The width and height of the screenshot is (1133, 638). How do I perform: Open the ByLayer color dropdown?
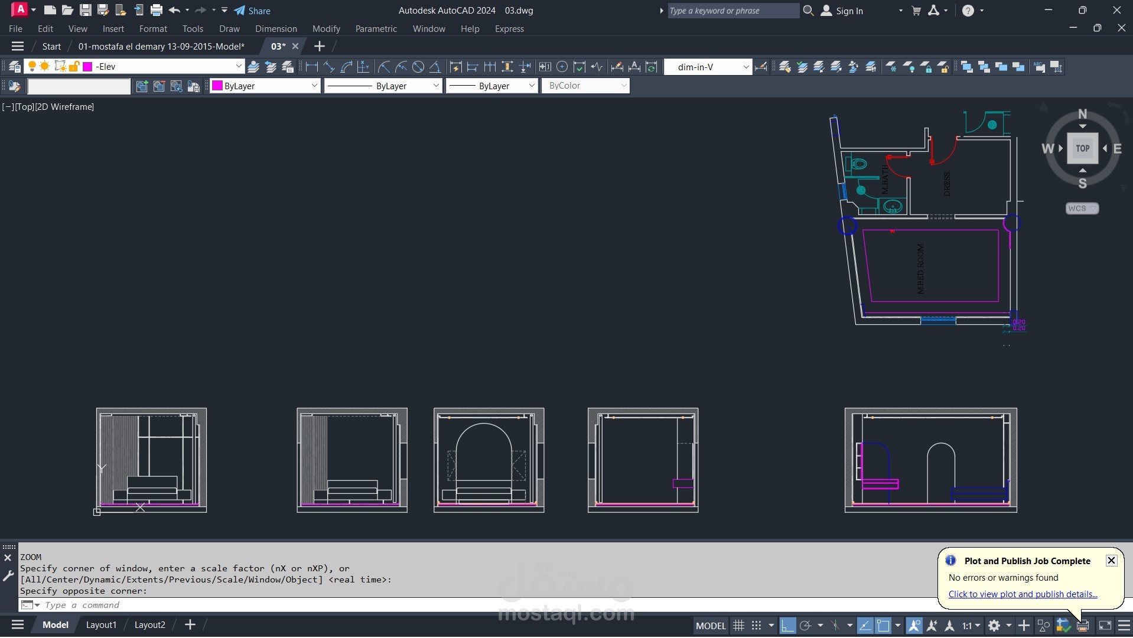click(x=314, y=86)
